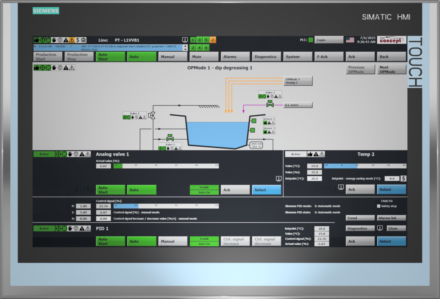Viewport: 440px width, 299px height.
Task: Click the hand icon in PID 1 status strip
Action: [x=70, y=228]
